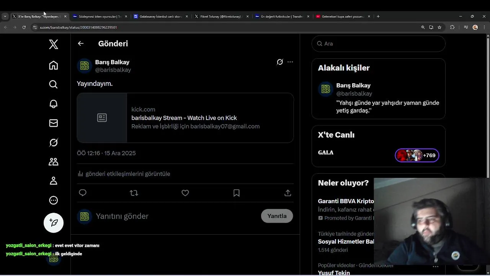Click the "Yayındayım." post text

coord(95,83)
